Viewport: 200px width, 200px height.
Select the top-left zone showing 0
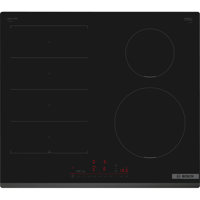click(94, 162)
